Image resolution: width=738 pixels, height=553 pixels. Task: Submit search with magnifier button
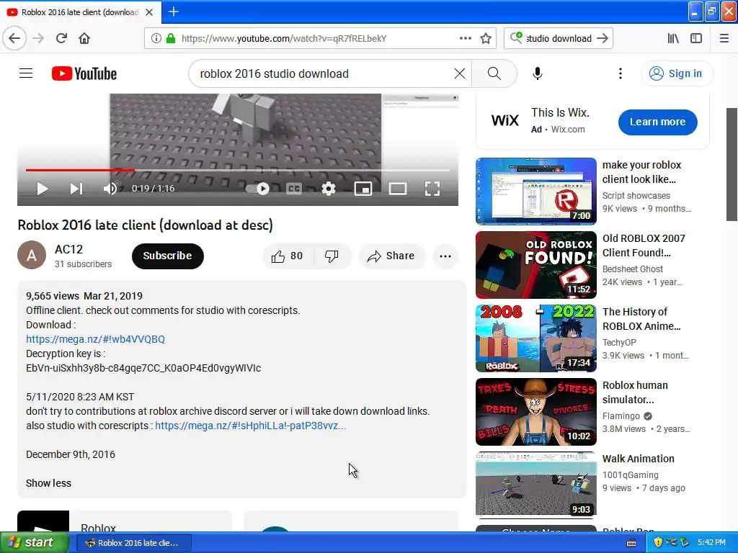click(x=494, y=73)
